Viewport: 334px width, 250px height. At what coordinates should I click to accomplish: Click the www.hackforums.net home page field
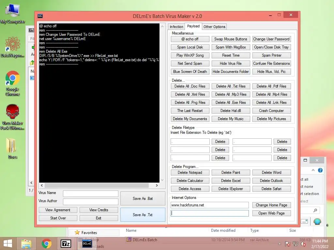(x=210, y=205)
